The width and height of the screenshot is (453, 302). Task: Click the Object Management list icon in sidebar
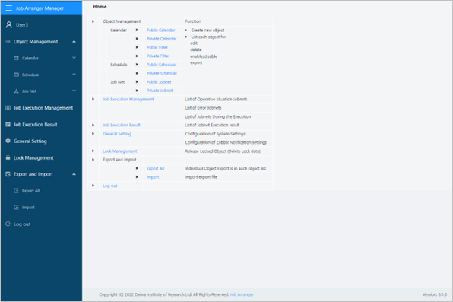pyautogui.click(x=8, y=42)
